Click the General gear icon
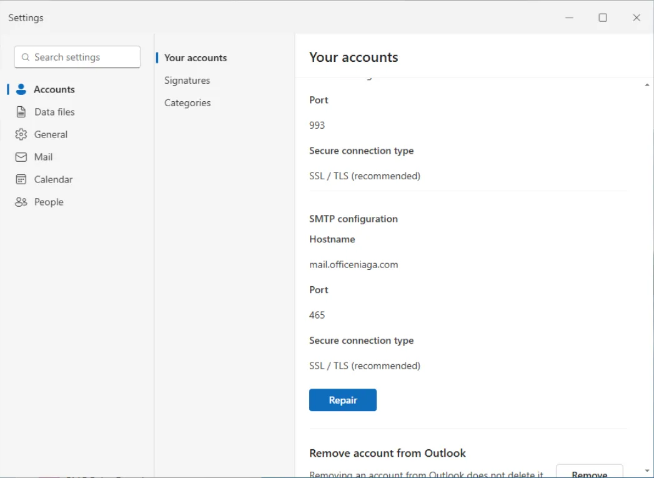Viewport: 654px width, 478px height. (x=21, y=134)
